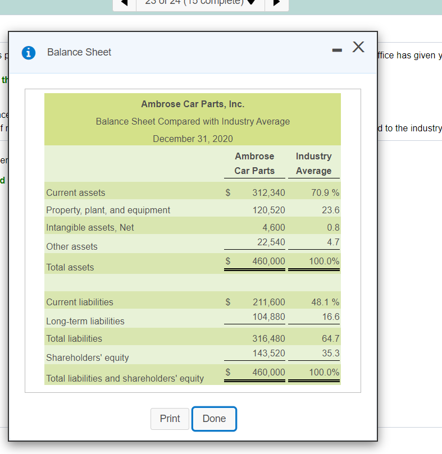Minimize the Balance Sheet dialog
The image size is (442, 454).
coord(337,50)
